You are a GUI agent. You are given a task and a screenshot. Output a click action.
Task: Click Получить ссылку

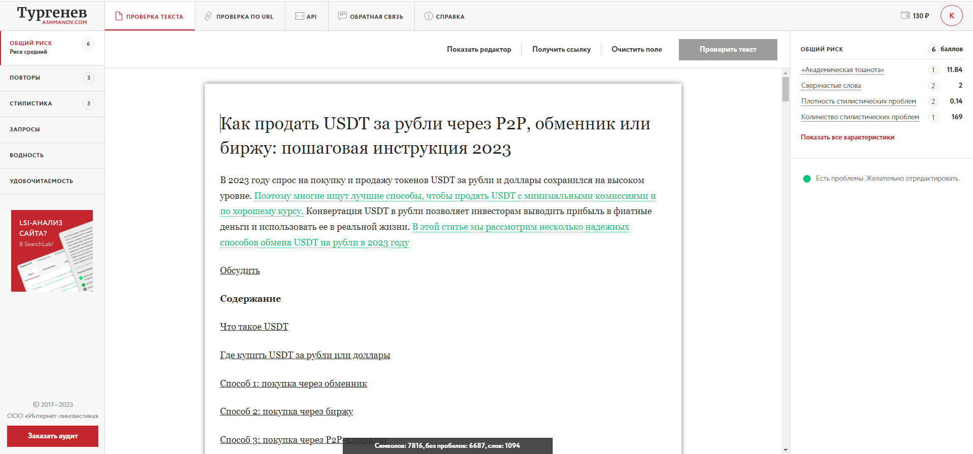[561, 49]
